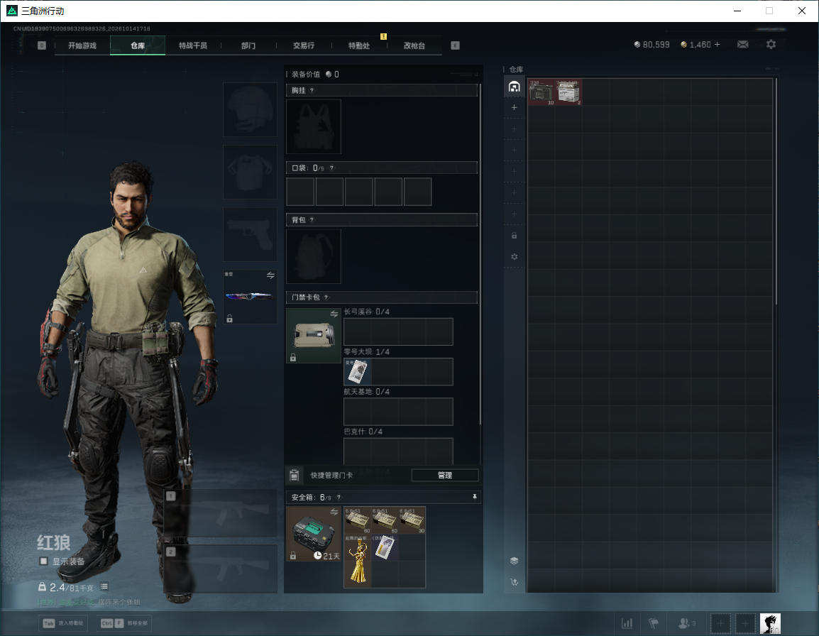Add premium currency with plus button
Screen dimensions: 819x636
pyautogui.click(x=717, y=45)
